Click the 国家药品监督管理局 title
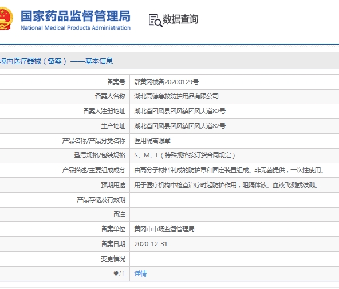The height and width of the screenshot is (289, 339). coord(76,16)
